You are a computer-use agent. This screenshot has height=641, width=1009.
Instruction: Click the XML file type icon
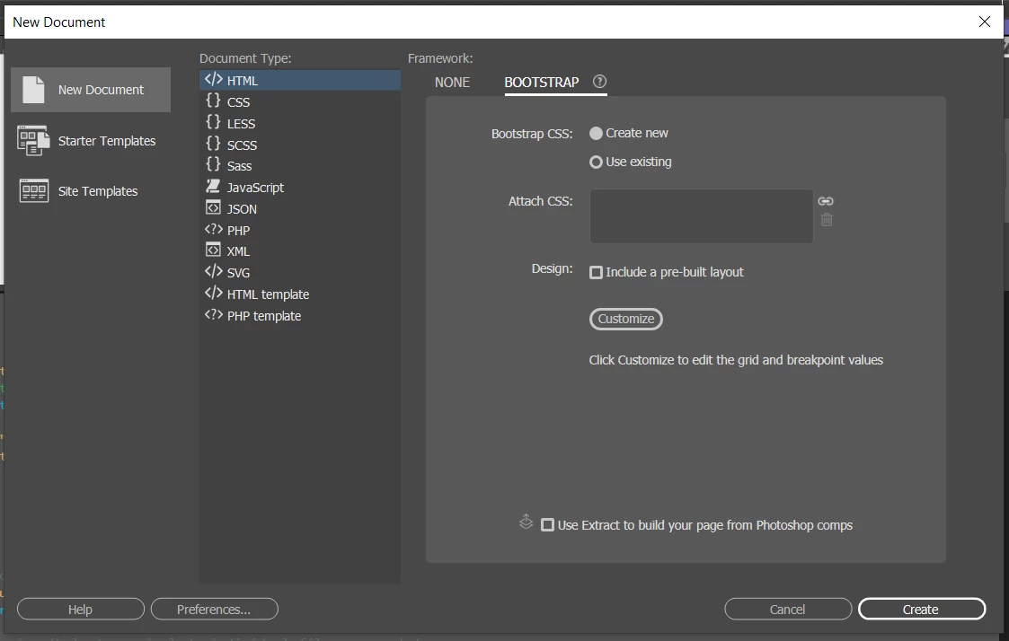click(x=213, y=250)
